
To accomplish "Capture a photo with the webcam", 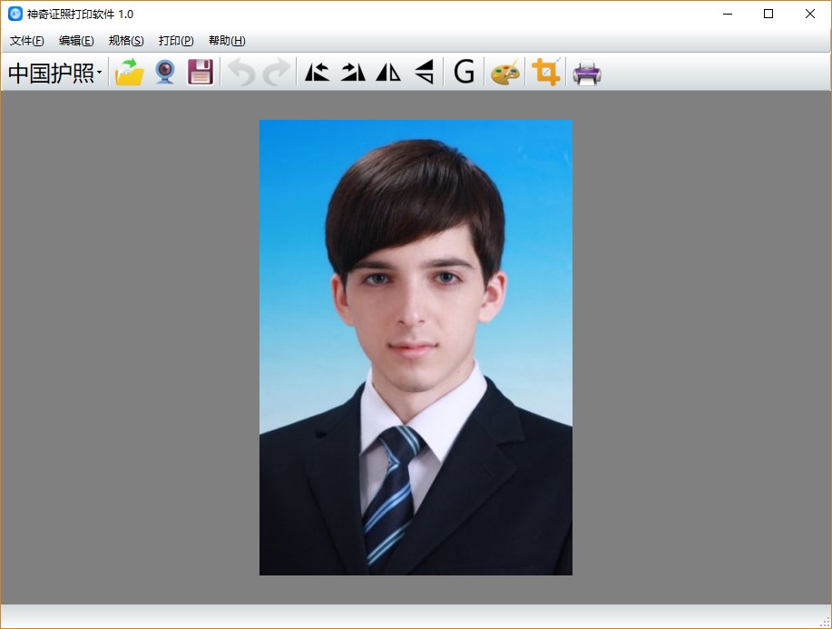I will pos(164,71).
